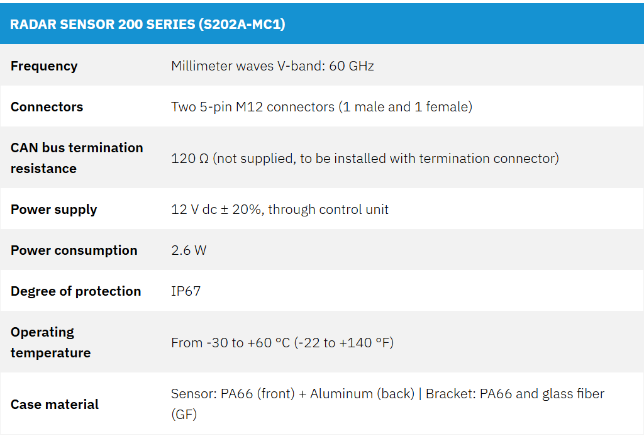Click the Millimeter waves V-band 60 GHz value

pos(272,66)
